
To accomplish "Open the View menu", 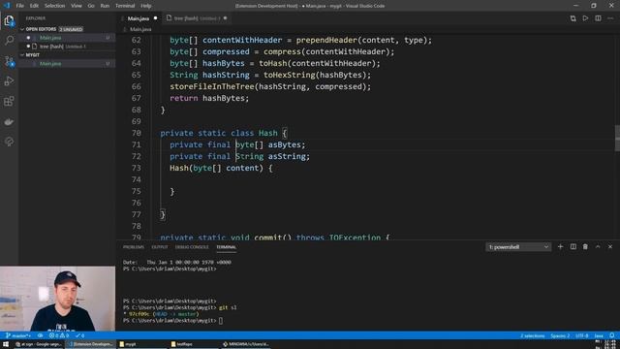I will pyautogui.click(x=77, y=6).
